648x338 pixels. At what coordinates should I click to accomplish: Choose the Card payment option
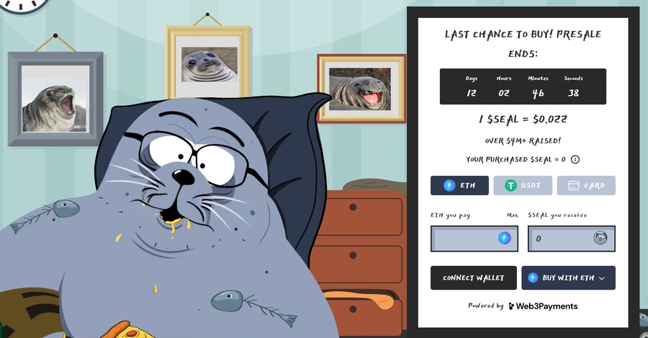tap(586, 185)
